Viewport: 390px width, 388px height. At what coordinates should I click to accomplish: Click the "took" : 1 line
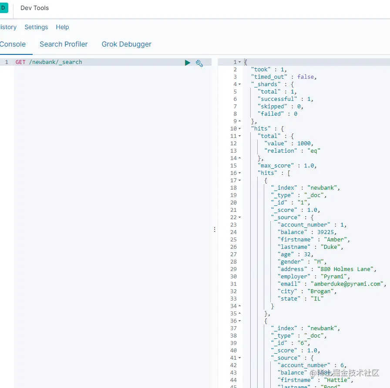point(269,70)
